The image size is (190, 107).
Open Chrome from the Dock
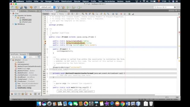coord(123,104)
